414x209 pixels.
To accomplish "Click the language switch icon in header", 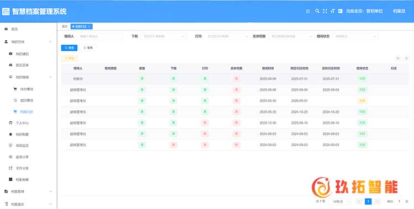I will point(341,11).
